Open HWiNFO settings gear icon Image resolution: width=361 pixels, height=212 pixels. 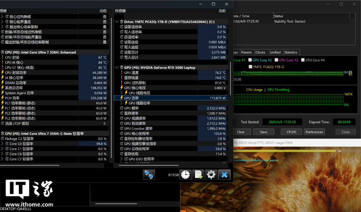(x=211, y=175)
